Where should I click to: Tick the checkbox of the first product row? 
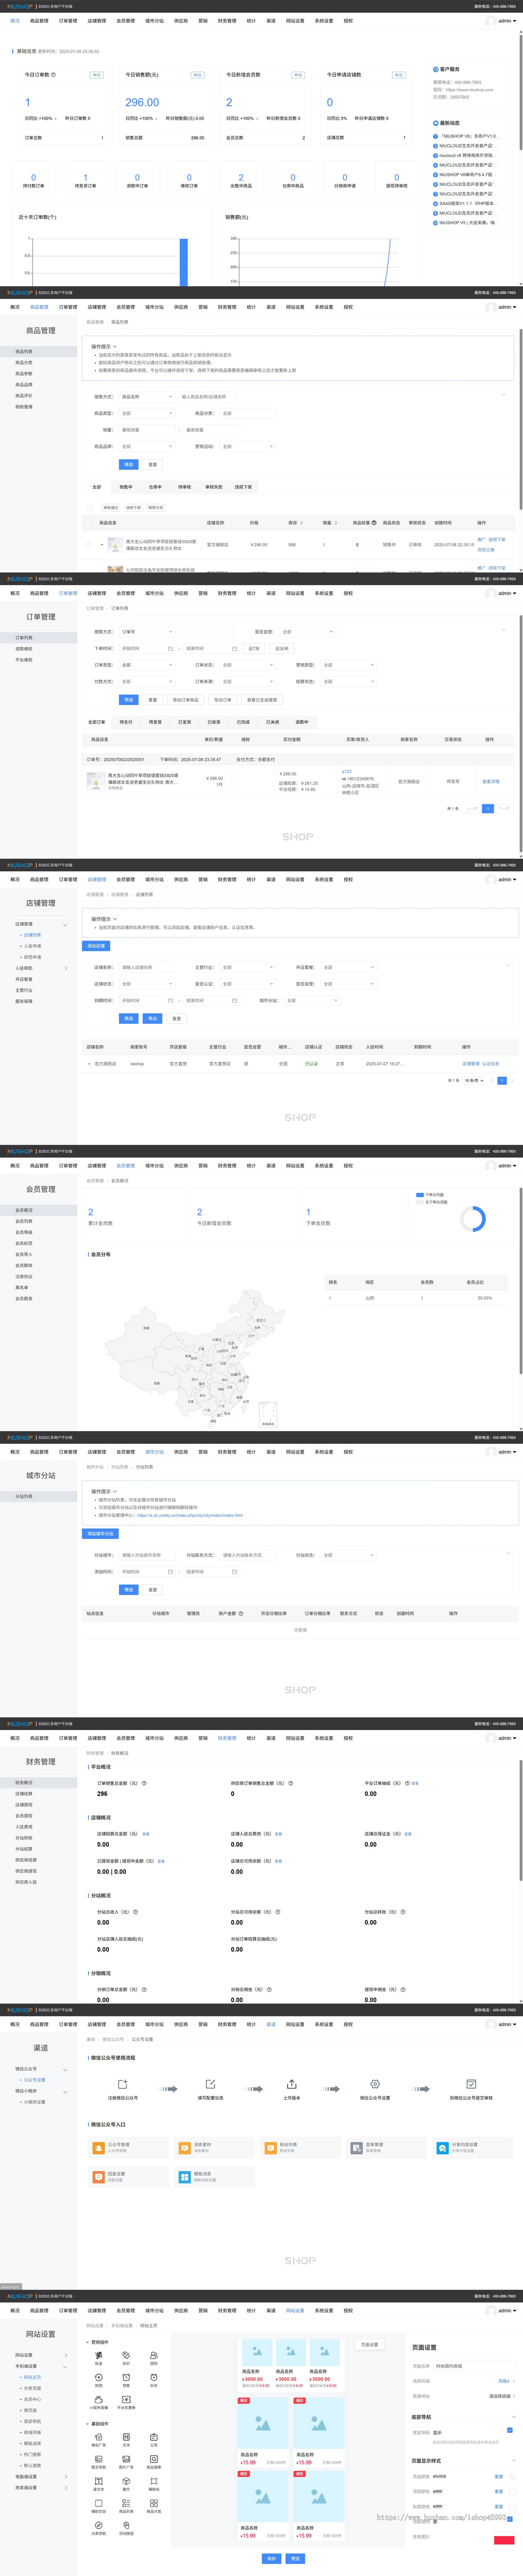coord(88,545)
